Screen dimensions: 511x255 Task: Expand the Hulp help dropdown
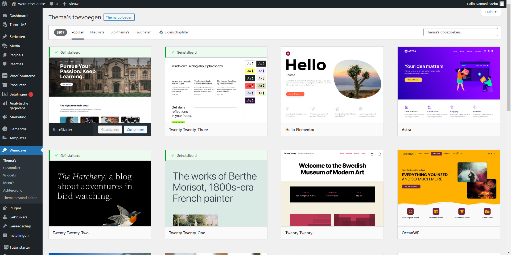[491, 12]
